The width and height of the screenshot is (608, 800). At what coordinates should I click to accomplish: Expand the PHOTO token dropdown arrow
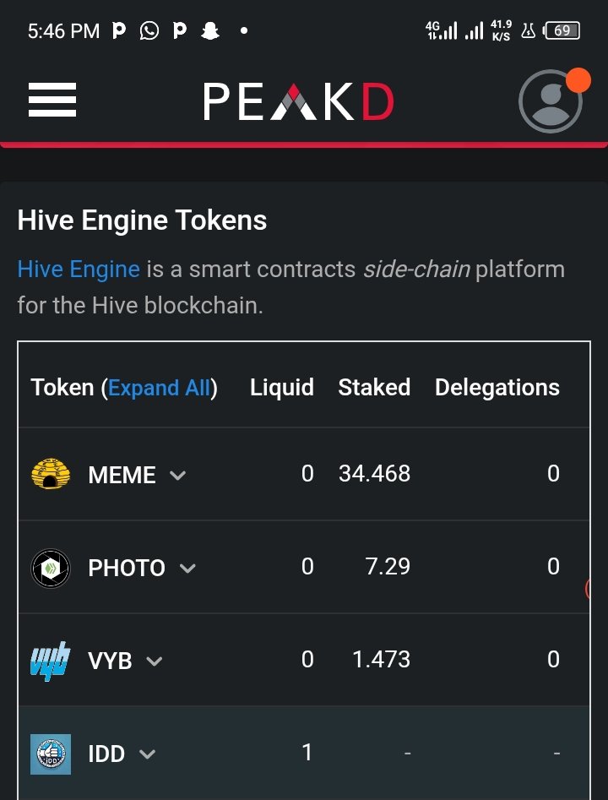coord(187,569)
